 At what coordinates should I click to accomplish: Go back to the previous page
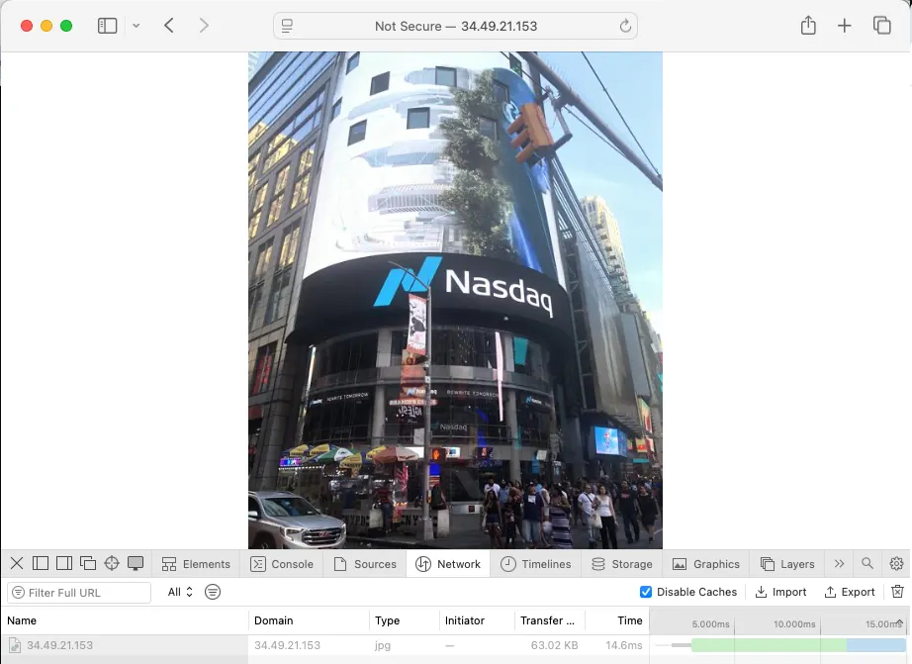coord(169,26)
